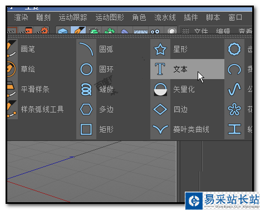Viewport: 260px width, 210px height.
Task: Select the 螺旋 helix spline icon
Action: pos(86,89)
